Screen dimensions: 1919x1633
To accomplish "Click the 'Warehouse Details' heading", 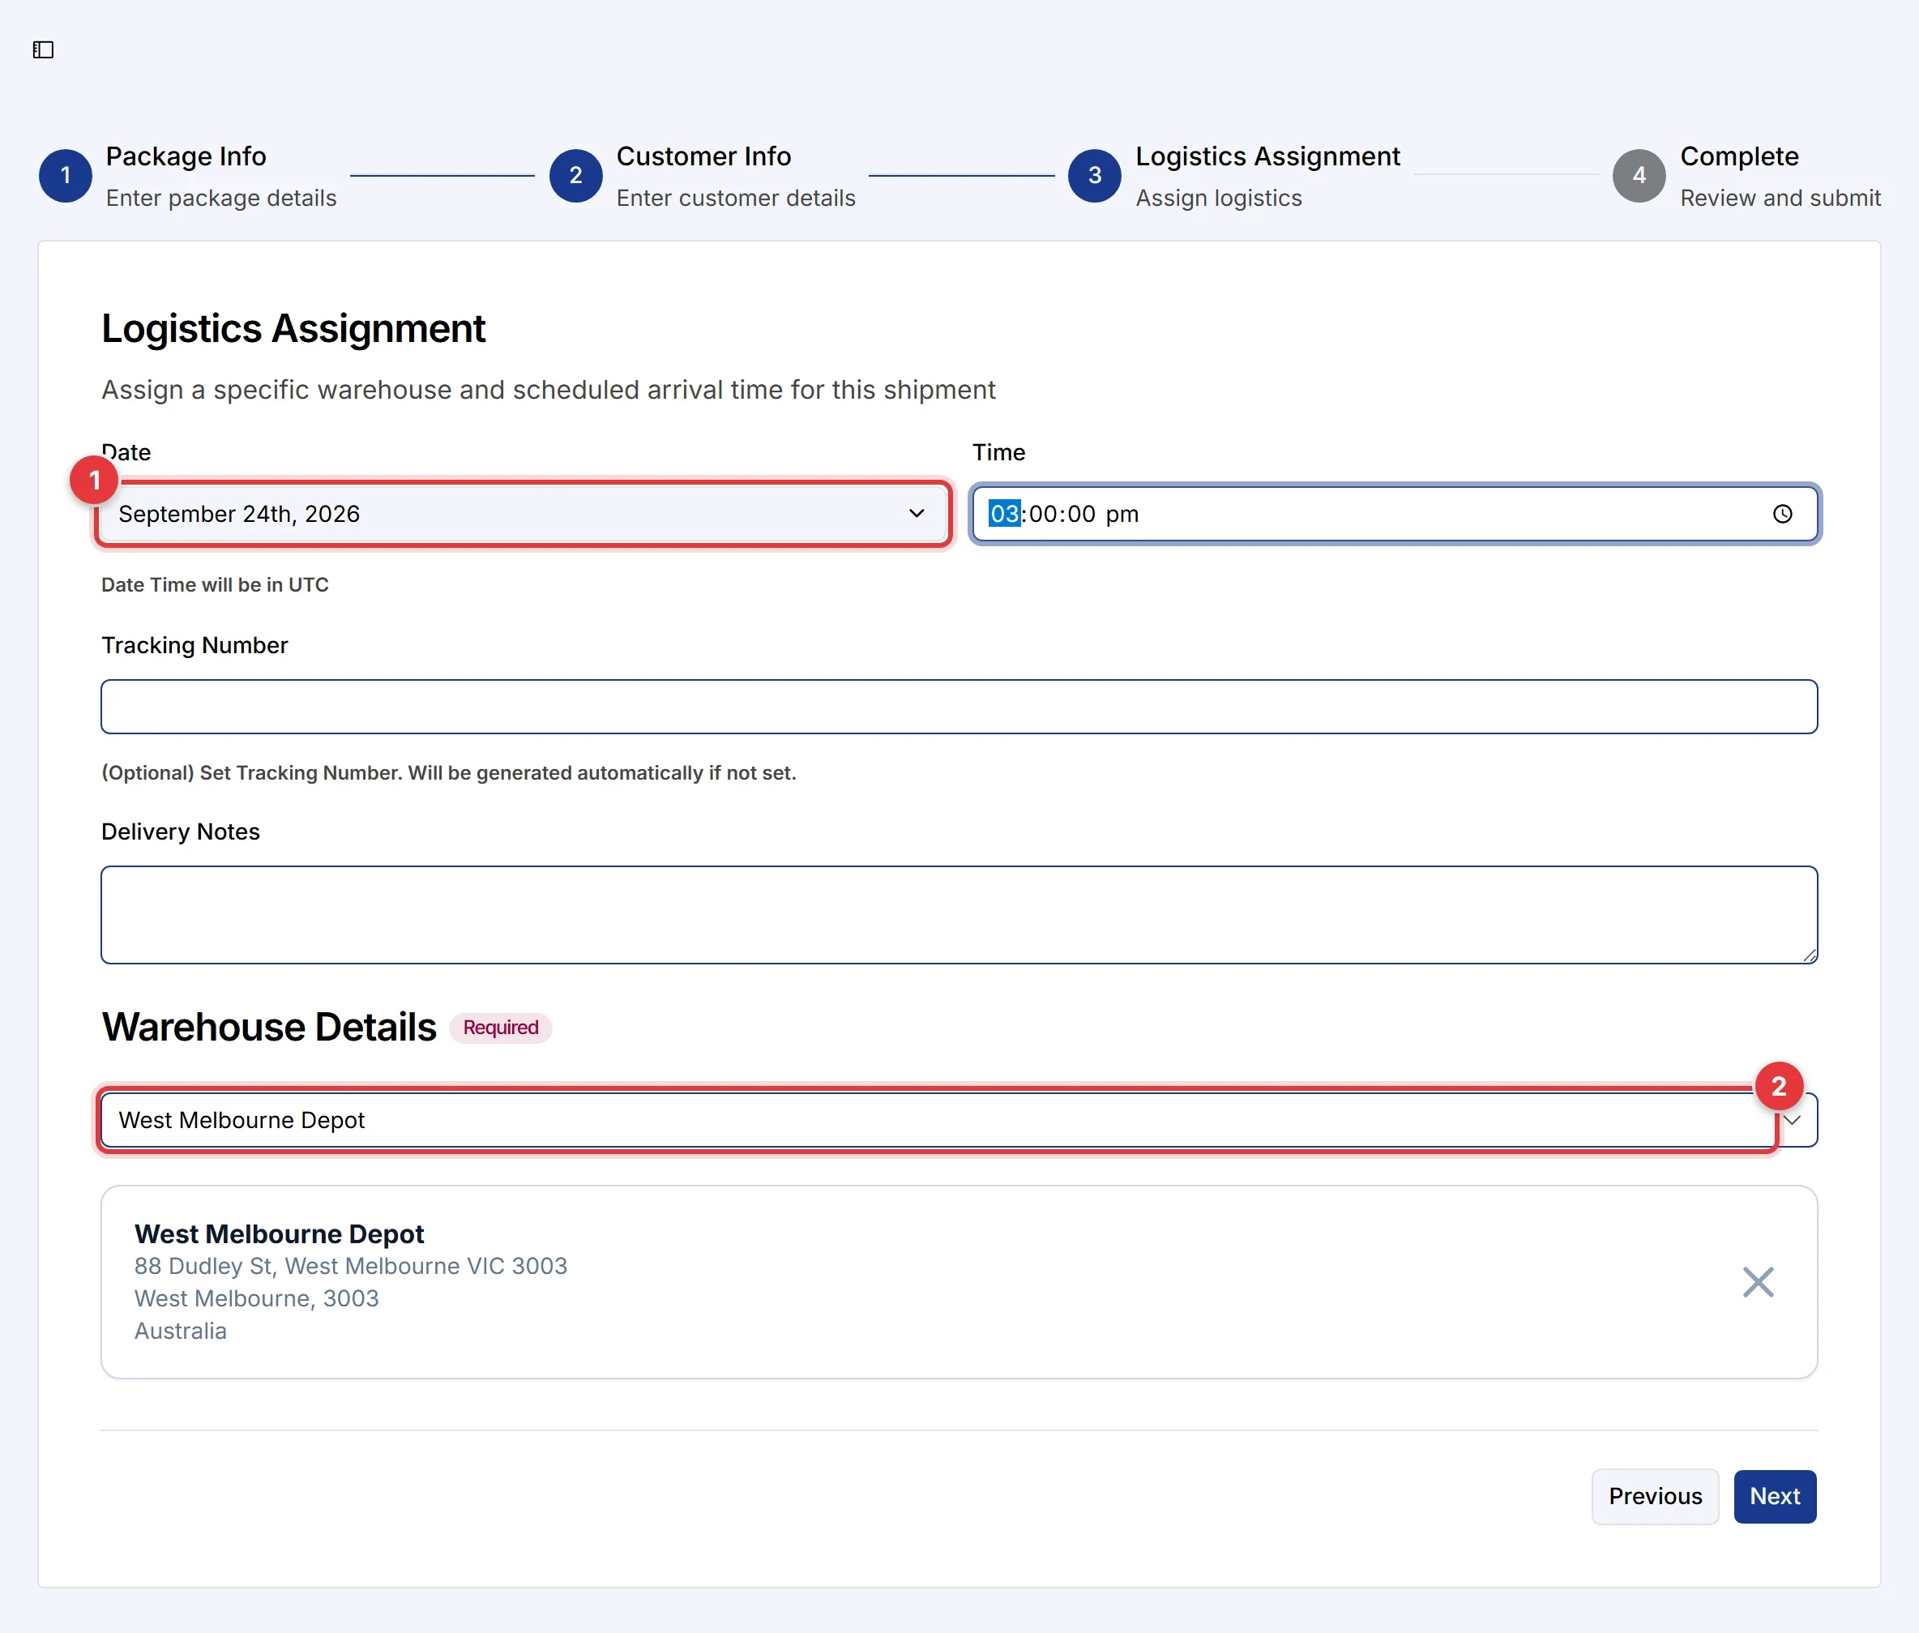I will pyautogui.click(x=268, y=1028).
